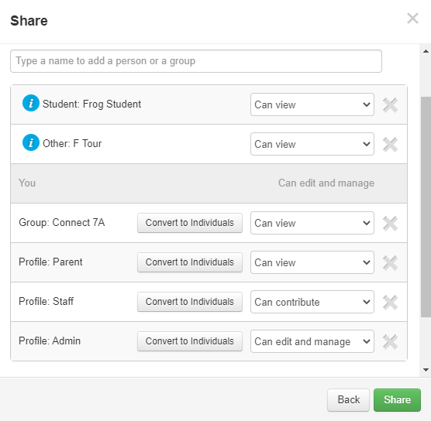
Task: Click the 'You' row label
Action: tap(27, 183)
